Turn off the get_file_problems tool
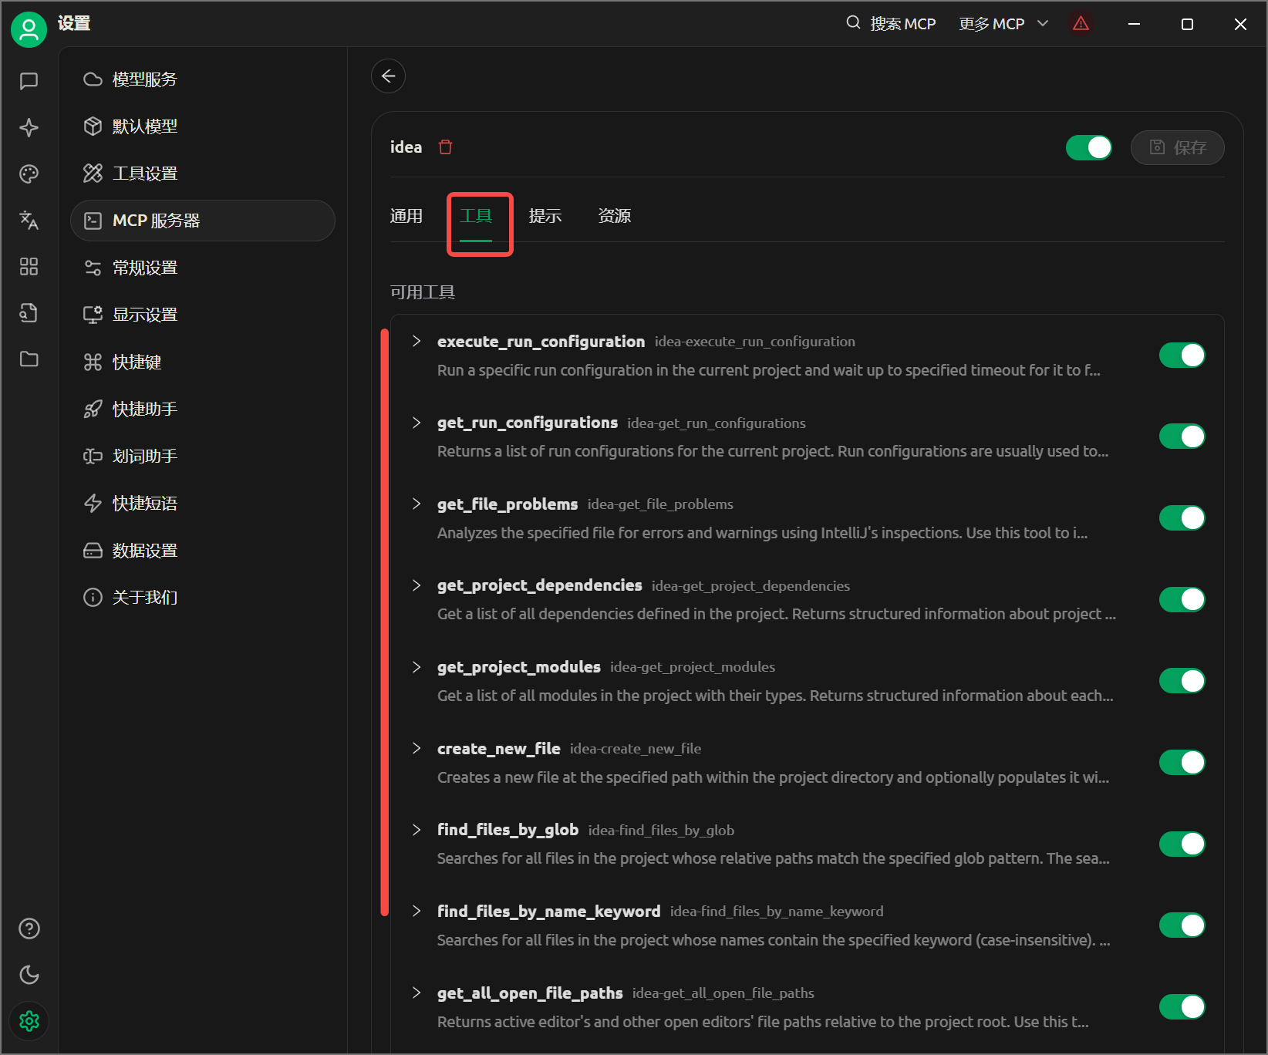1268x1055 pixels. [1182, 518]
